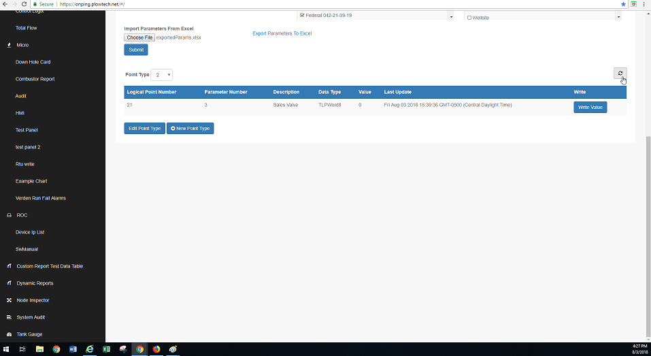Screen dimensions: 651x356
Task: Click Export Parameters To Excel link
Action: click(x=282, y=33)
